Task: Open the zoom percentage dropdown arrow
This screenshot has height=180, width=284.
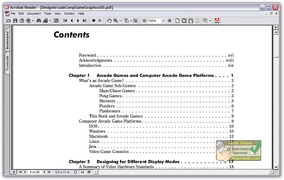Action: coord(164,21)
